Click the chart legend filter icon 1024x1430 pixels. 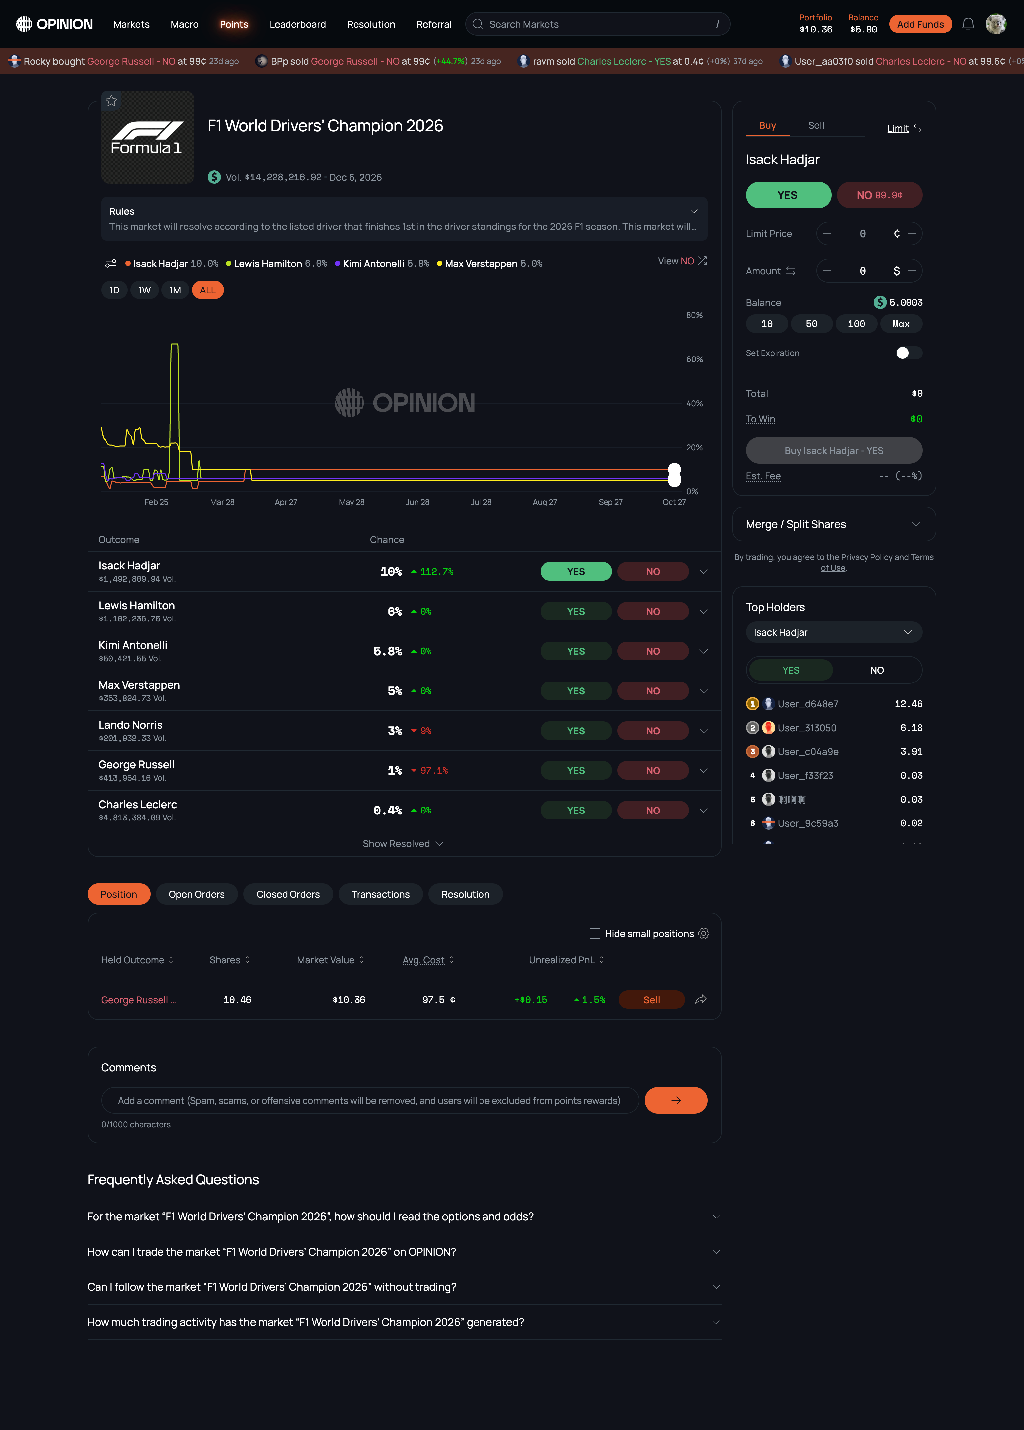[x=110, y=264]
